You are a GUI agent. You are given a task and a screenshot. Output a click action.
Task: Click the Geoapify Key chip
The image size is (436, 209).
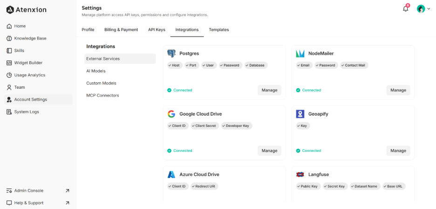click(x=303, y=126)
